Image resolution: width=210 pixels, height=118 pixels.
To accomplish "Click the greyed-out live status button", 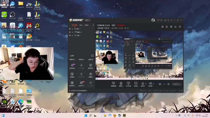I will (x=176, y=84).
